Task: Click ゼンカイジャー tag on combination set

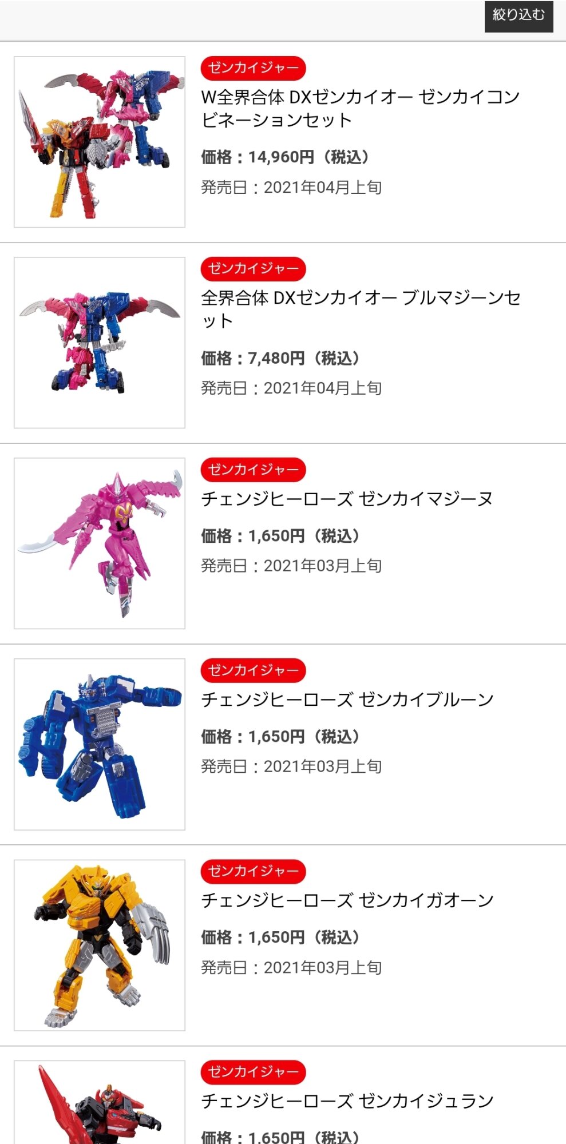Action: tap(253, 68)
